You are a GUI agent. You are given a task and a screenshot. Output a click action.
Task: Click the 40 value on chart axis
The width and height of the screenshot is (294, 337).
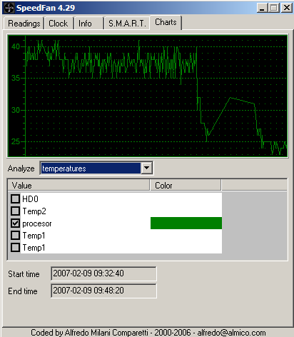coord(16,46)
